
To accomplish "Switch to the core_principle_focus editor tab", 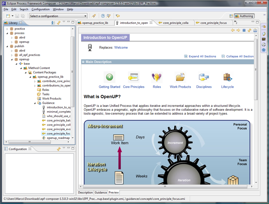I will (x=213, y=23).
